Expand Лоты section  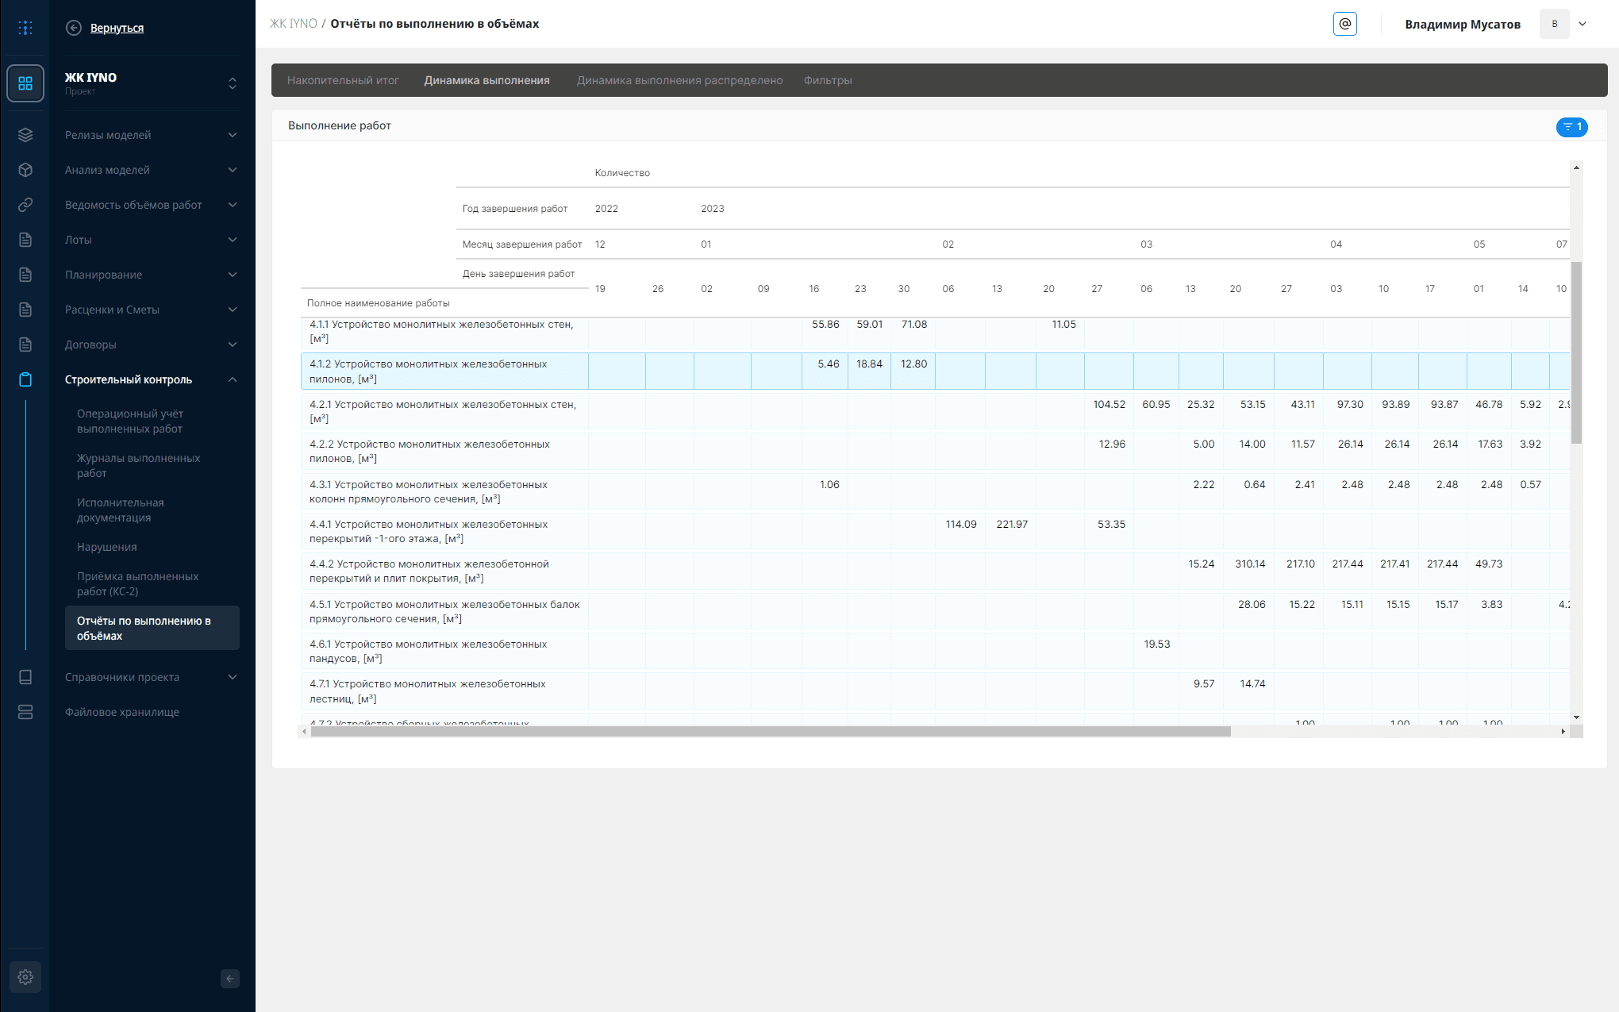233,240
